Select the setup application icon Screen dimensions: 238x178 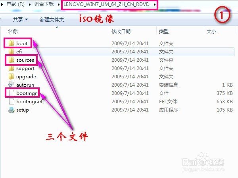coord(11,110)
